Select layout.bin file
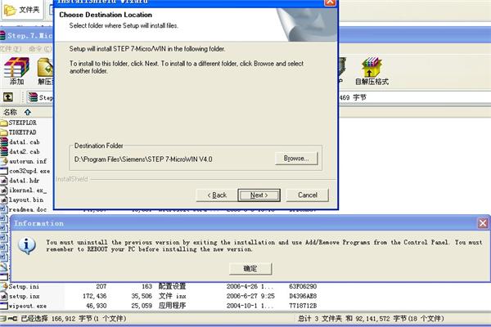Screen dimensions: 491x327 (x=22, y=200)
